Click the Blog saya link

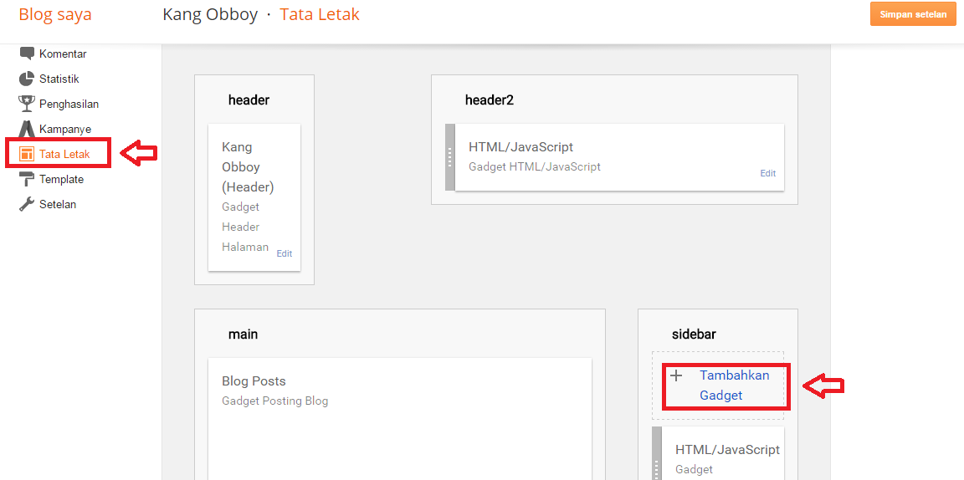coord(55,14)
